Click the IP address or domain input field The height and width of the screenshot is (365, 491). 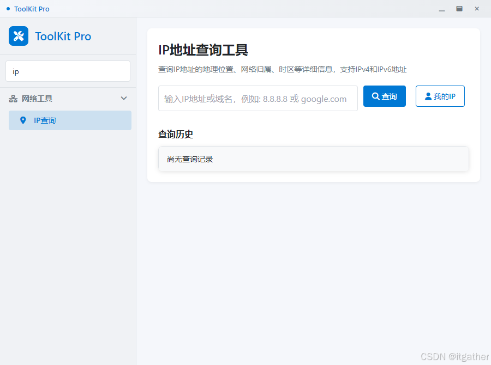(x=258, y=99)
